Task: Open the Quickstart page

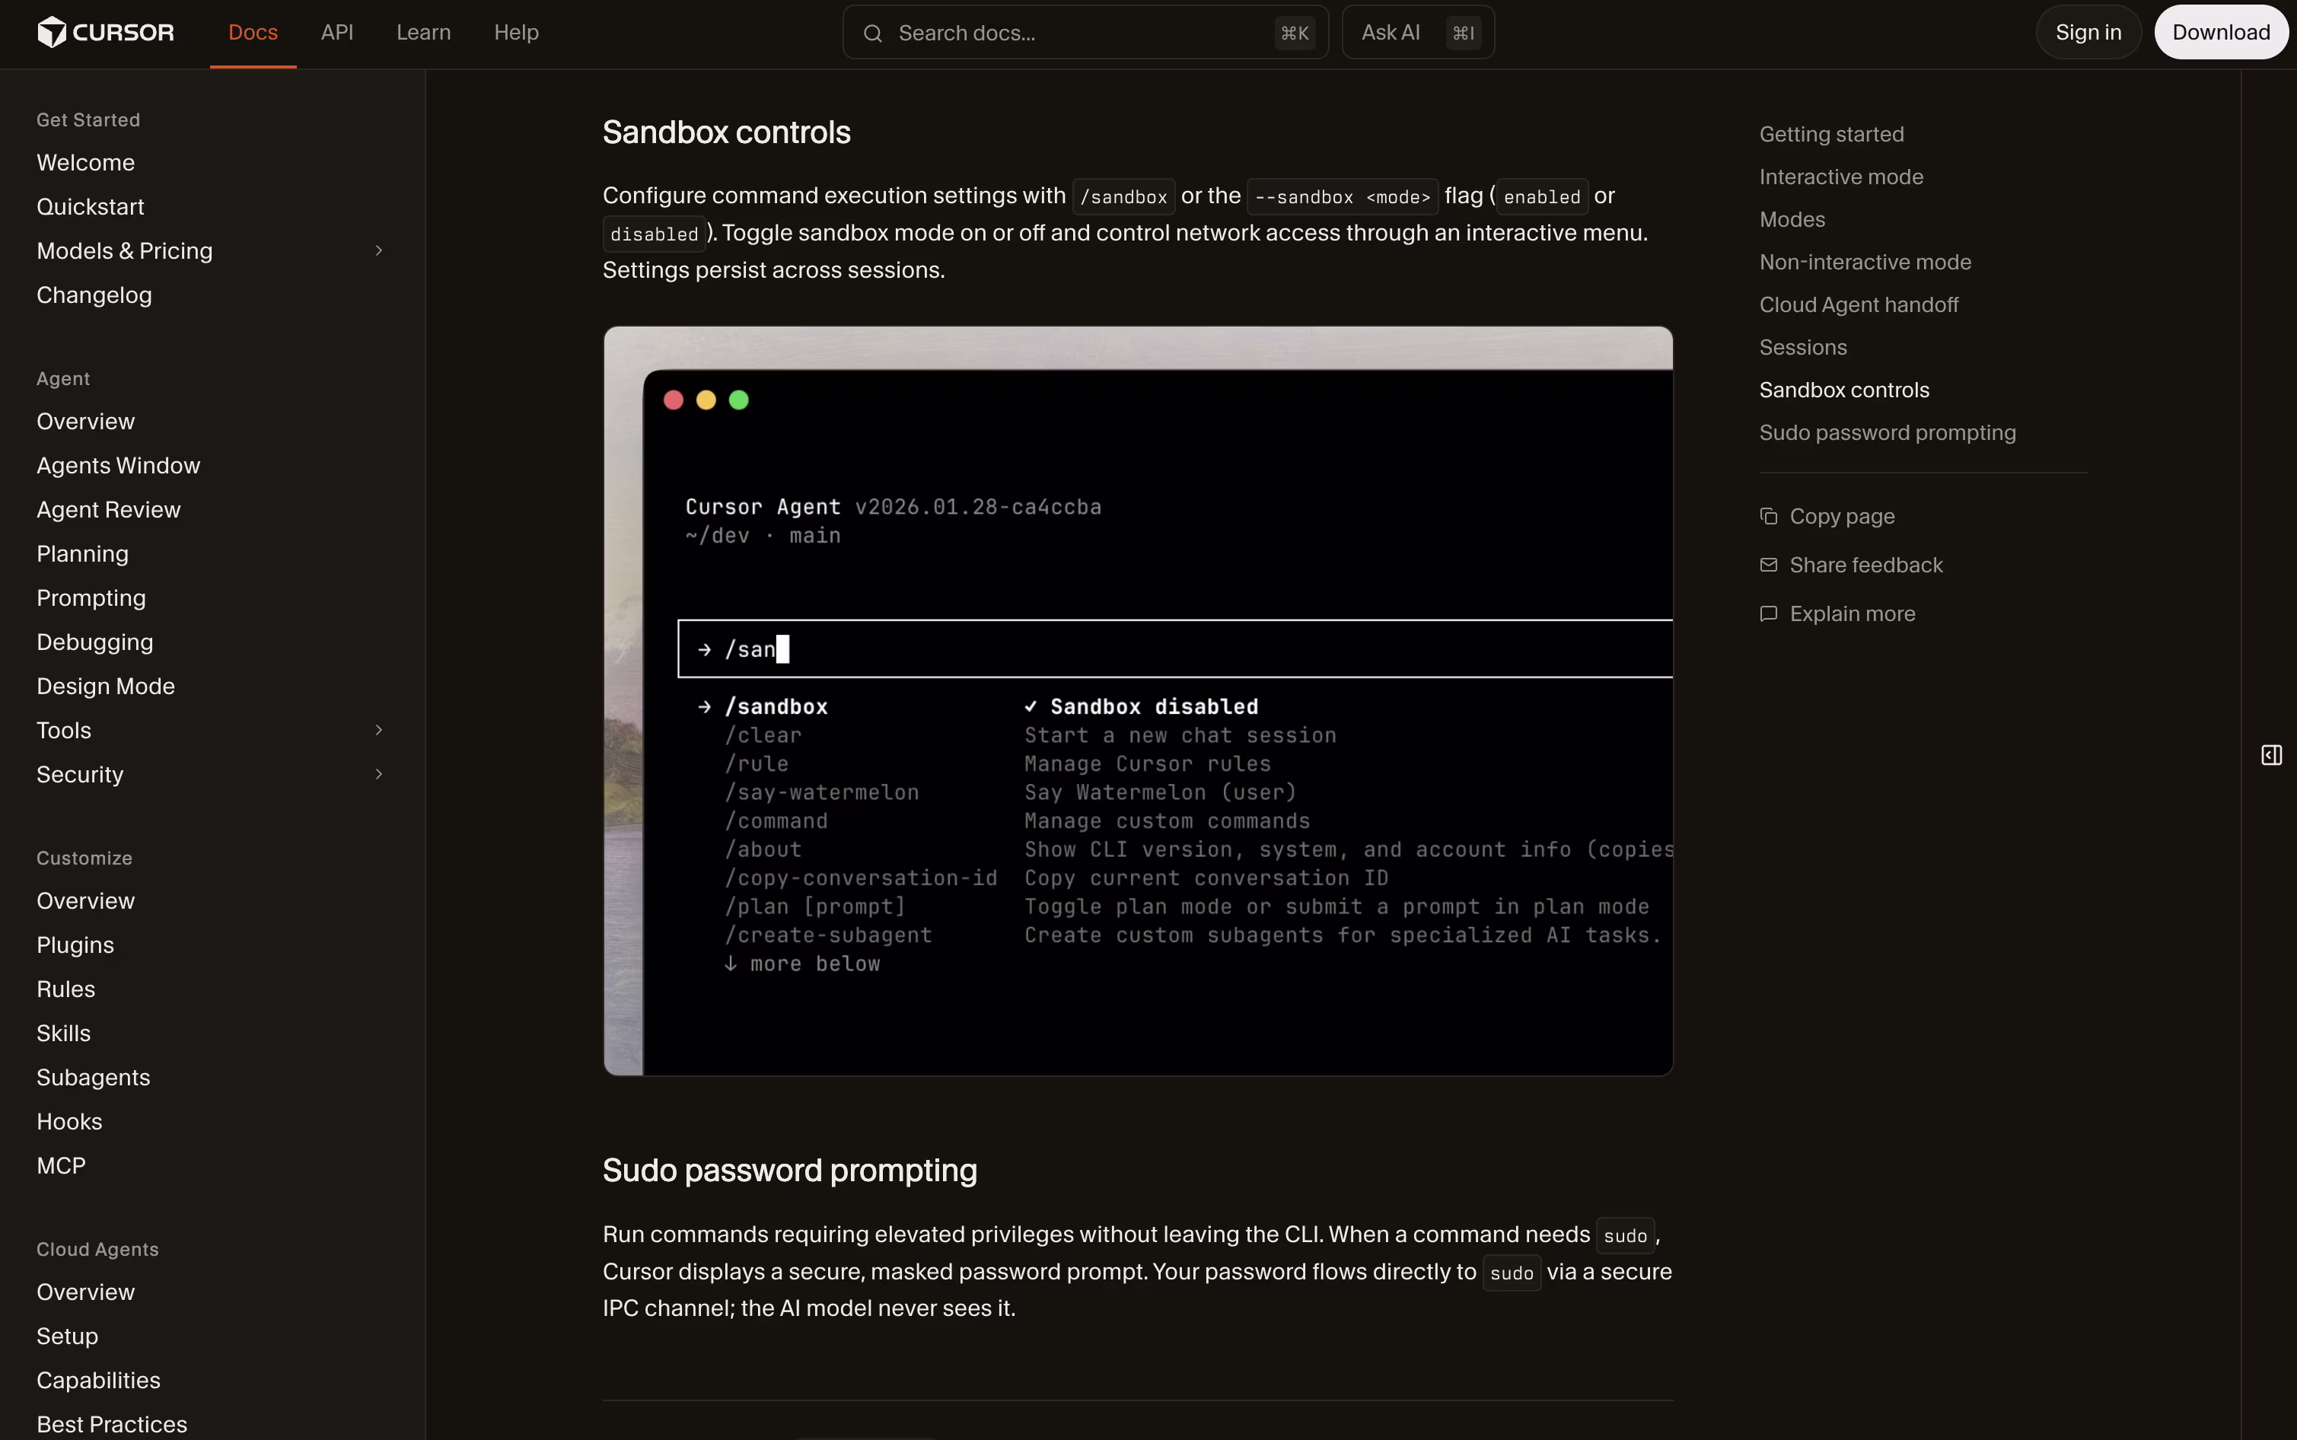Action: [91, 207]
